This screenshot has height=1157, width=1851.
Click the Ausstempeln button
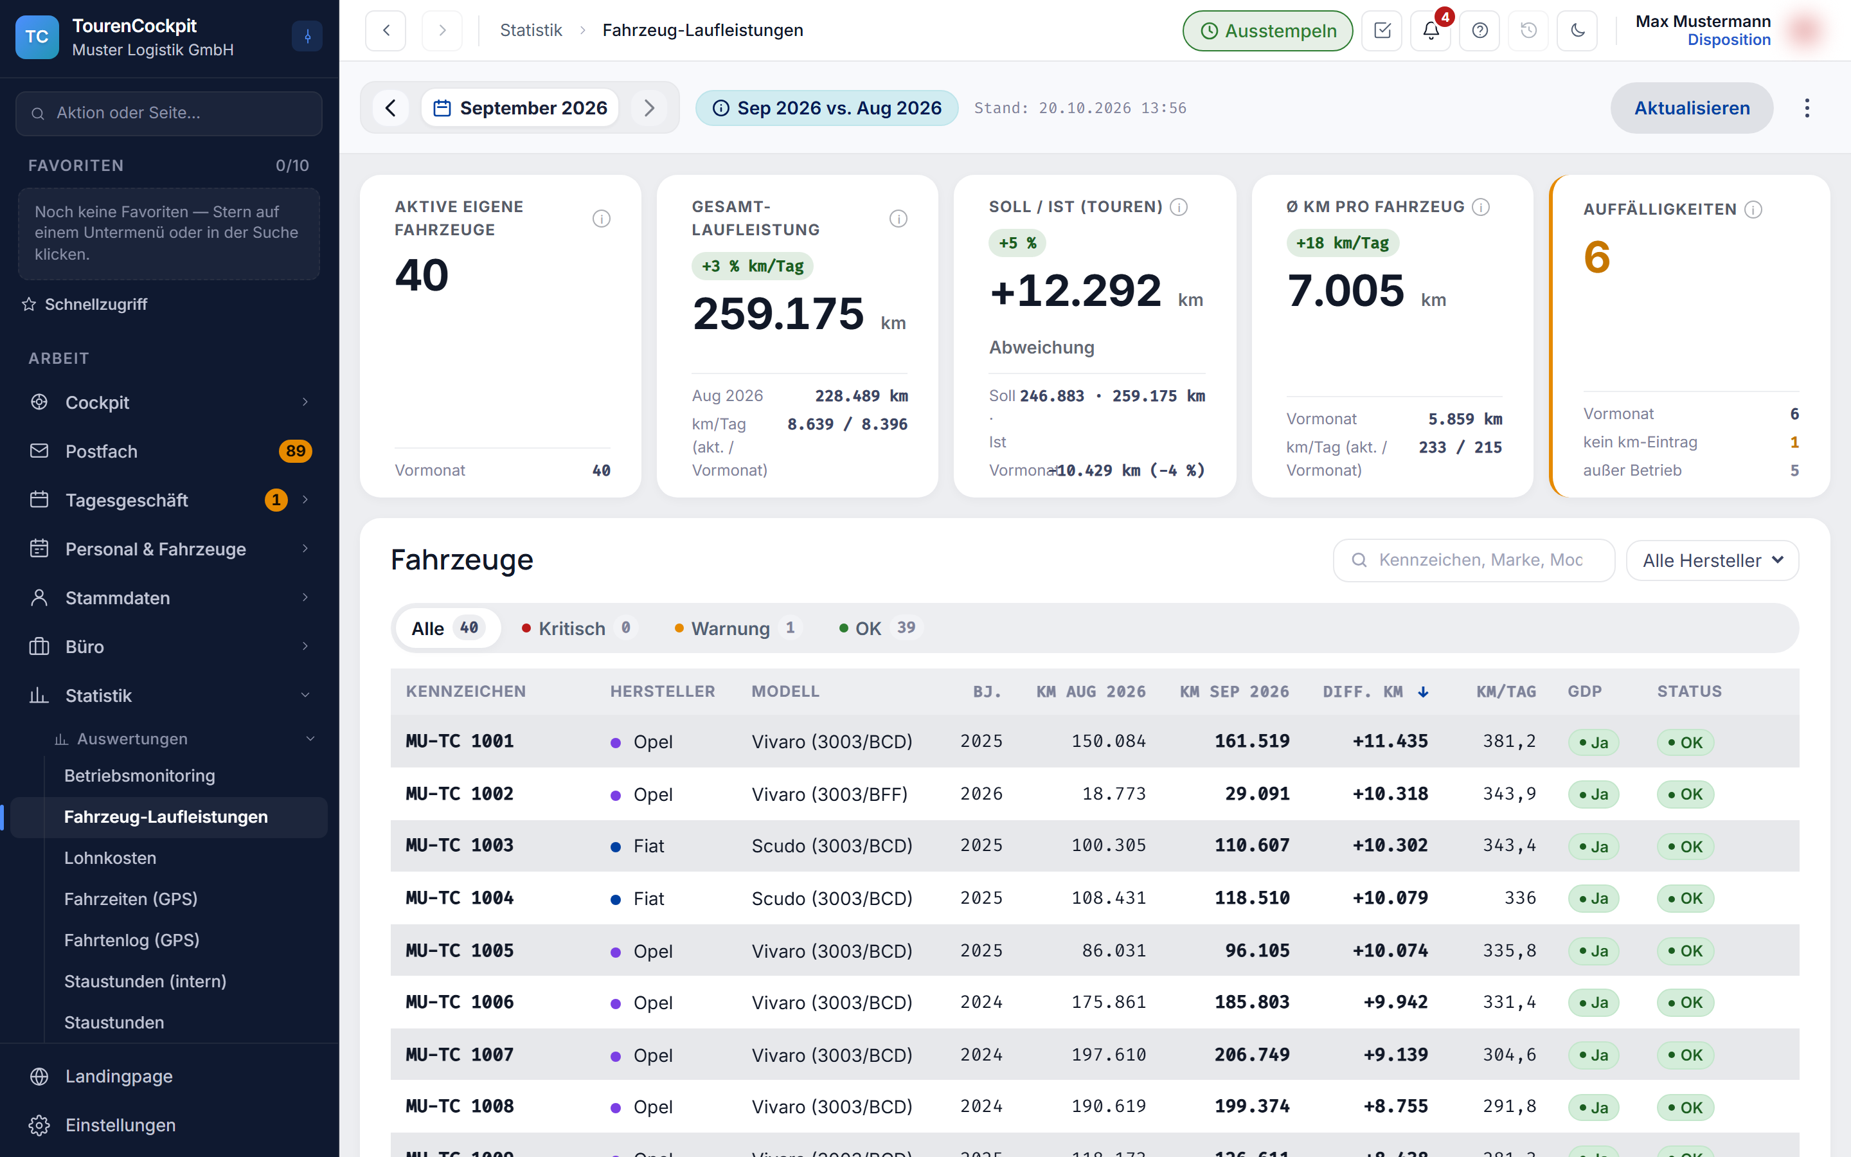pos(1267,31)
